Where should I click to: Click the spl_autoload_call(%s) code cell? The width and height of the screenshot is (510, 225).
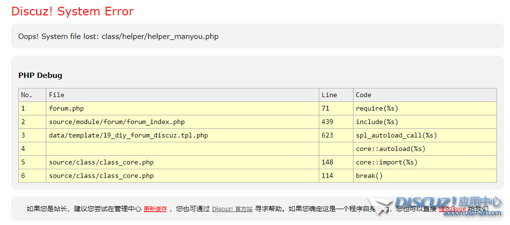pos(396,135)
